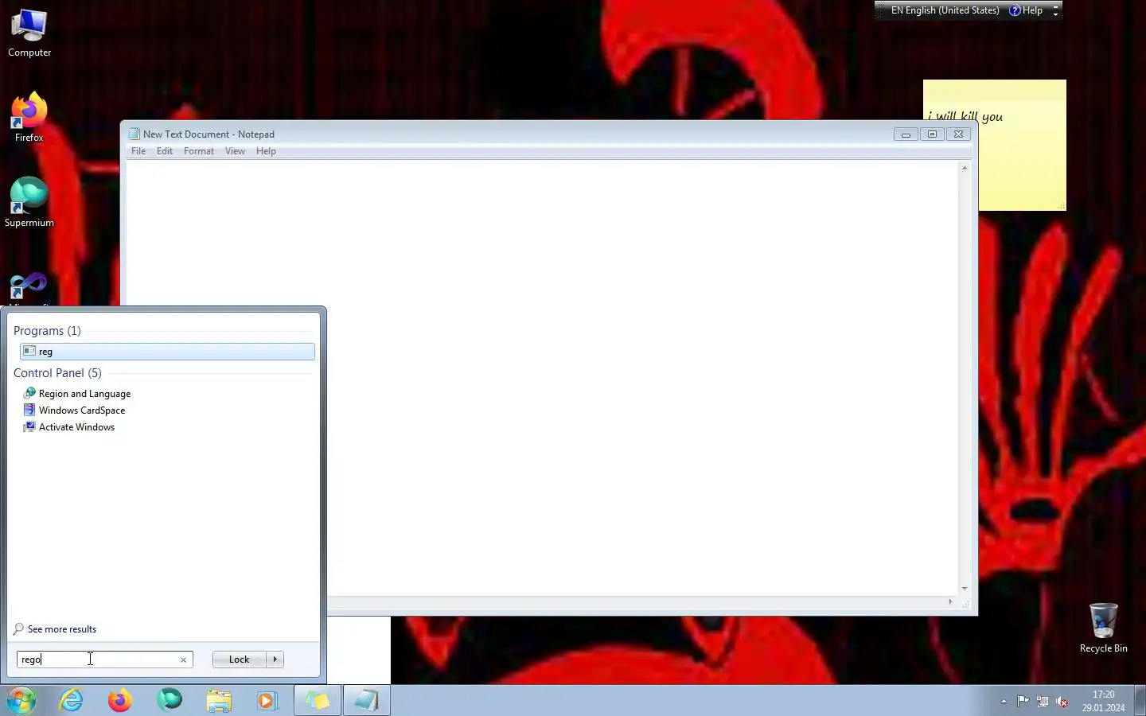Click the language bar Help button

point(1027,10)
